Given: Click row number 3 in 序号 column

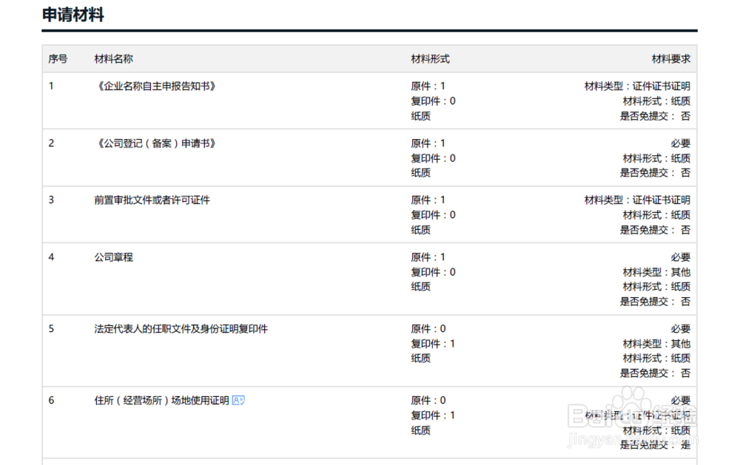Looking at the screenshot, I should tap(52, 200).
